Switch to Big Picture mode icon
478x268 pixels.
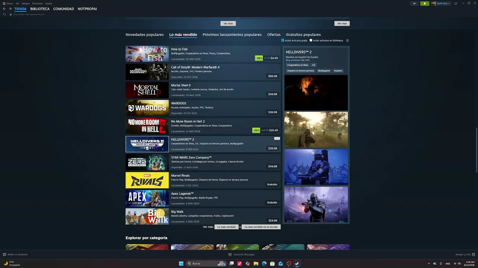[456, 3]
